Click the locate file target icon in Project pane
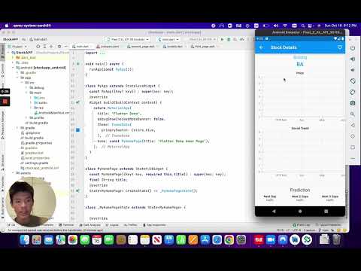Screen dimensions: 361x271 coord(38,47)
